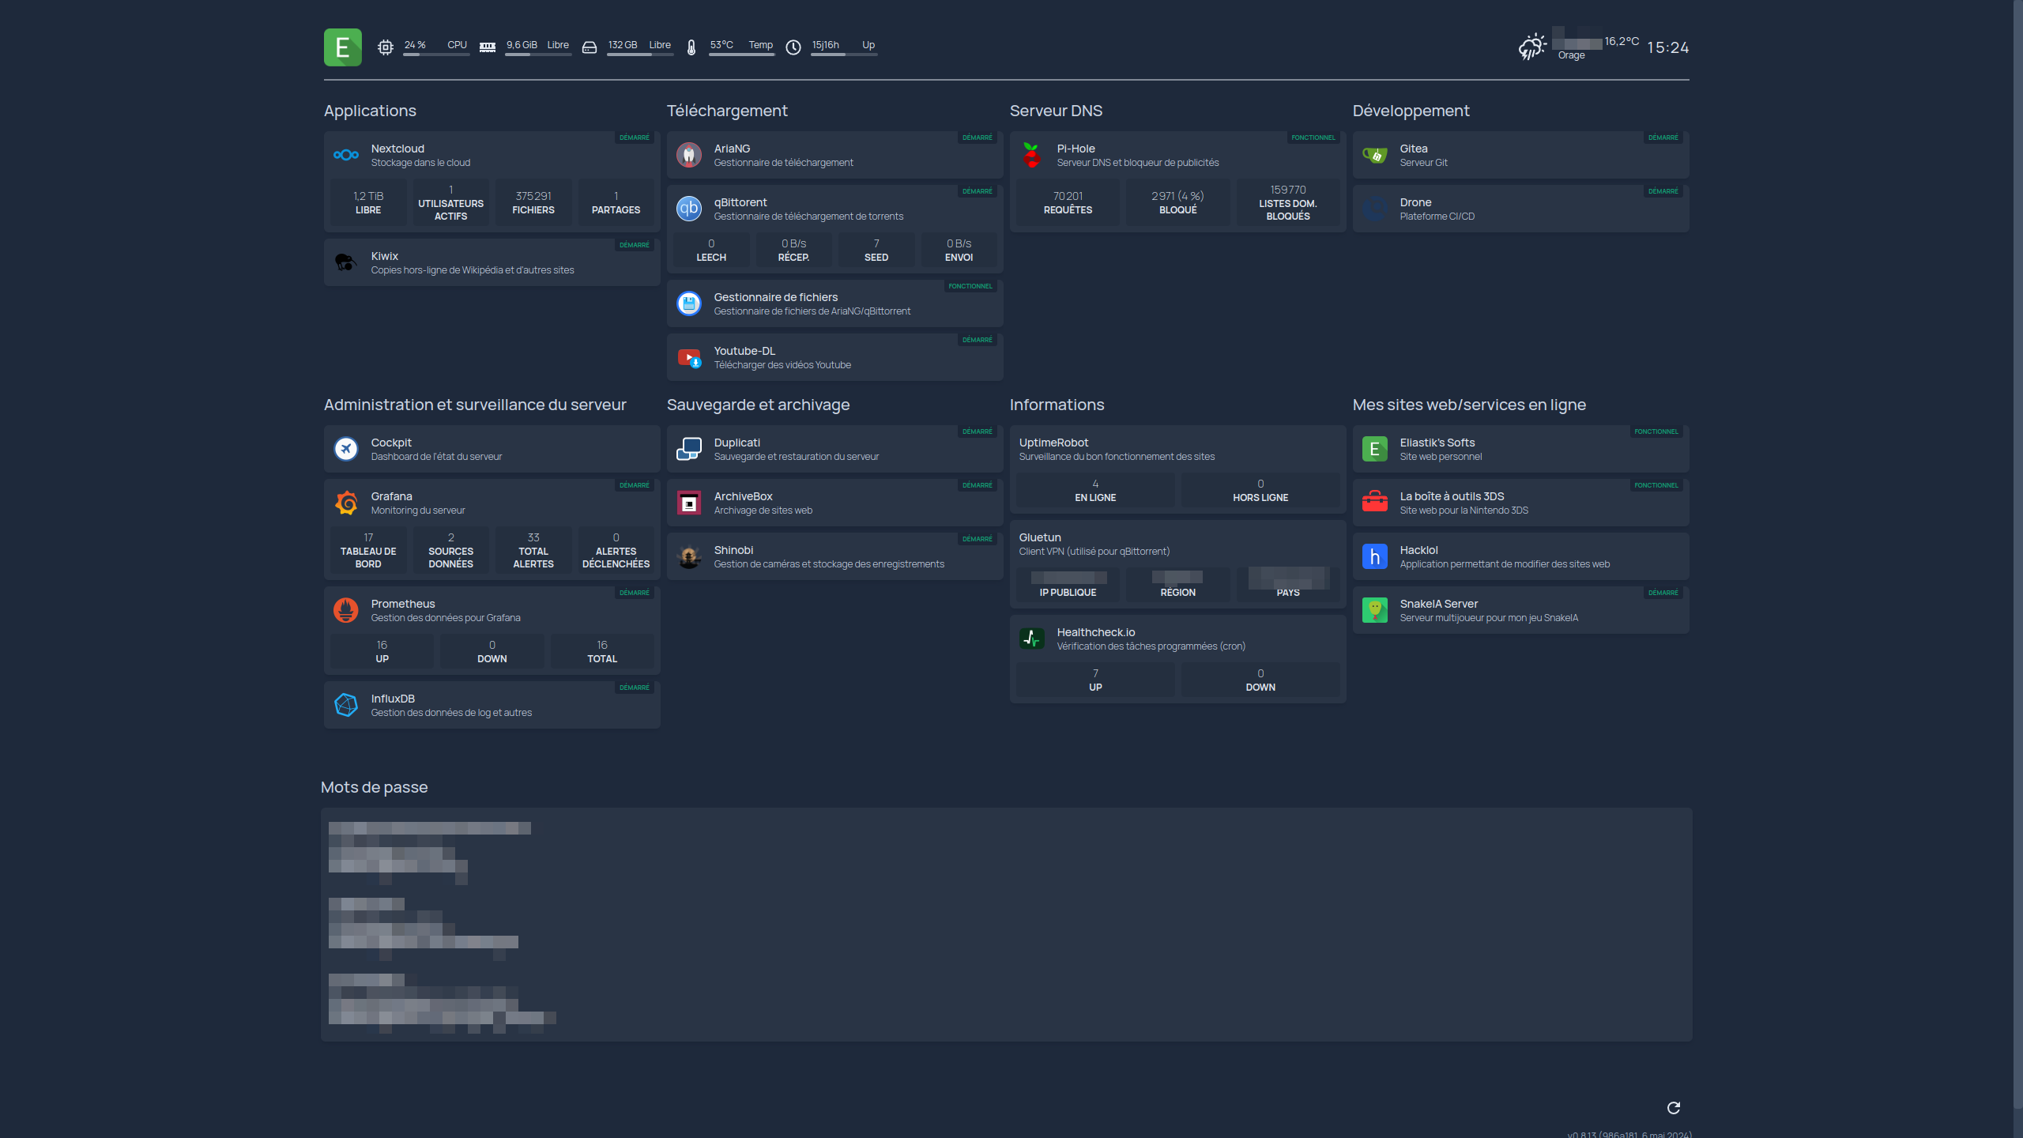This screenshot has width=2023, height=1138.
Task: Click the uptime clock icon
Action: (x=793, y=47)
